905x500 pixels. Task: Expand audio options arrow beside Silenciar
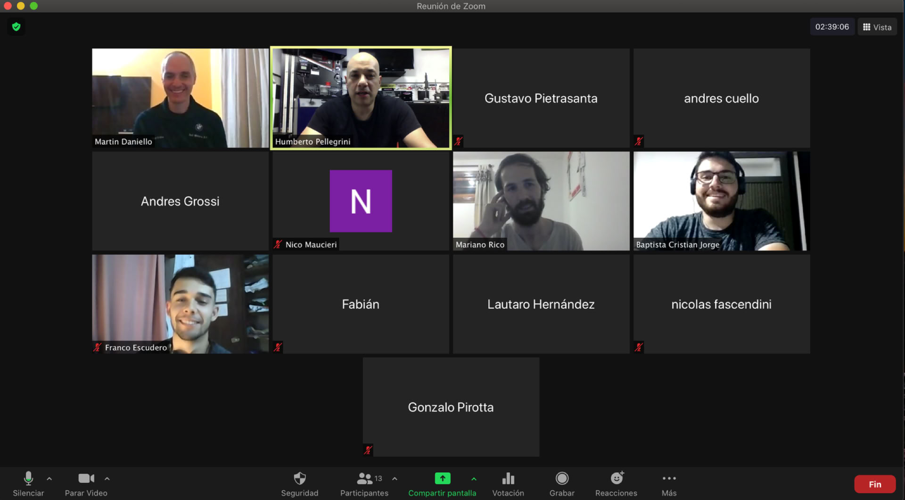click(49, 479)
